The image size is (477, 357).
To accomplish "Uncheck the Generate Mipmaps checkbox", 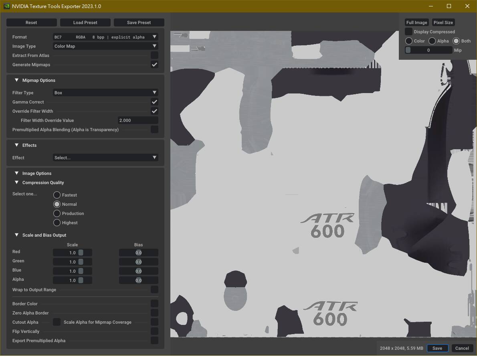I will pos(154,65).
